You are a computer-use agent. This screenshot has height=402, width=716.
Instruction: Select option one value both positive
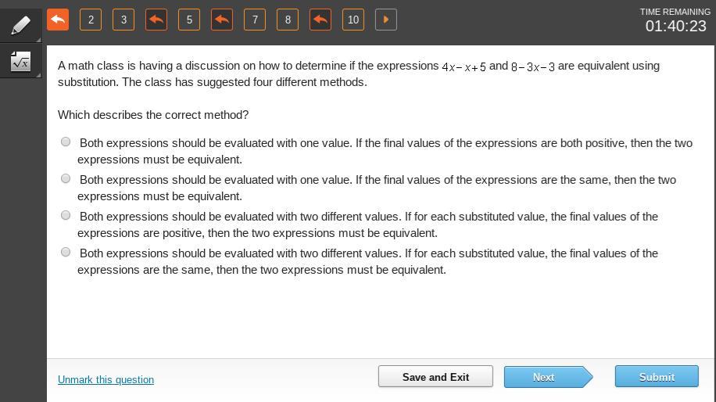(66, 142)
